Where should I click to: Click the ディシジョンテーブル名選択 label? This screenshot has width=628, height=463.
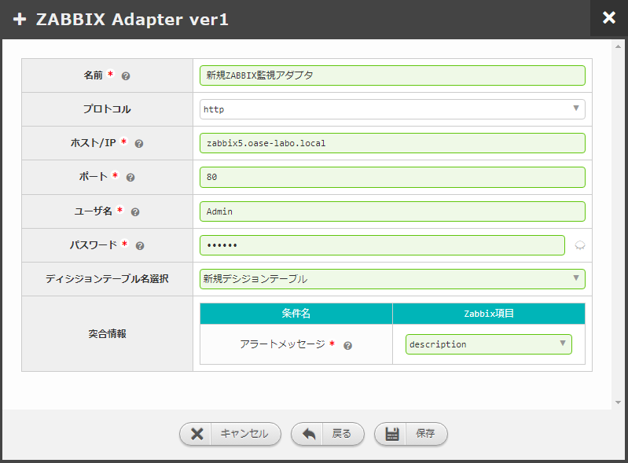(x=107, y=279)
